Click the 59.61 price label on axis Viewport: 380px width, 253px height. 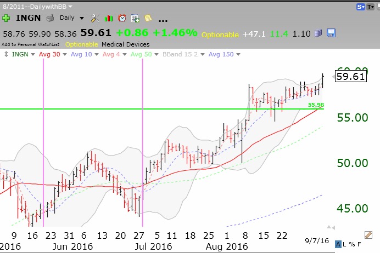coord(351,77)
